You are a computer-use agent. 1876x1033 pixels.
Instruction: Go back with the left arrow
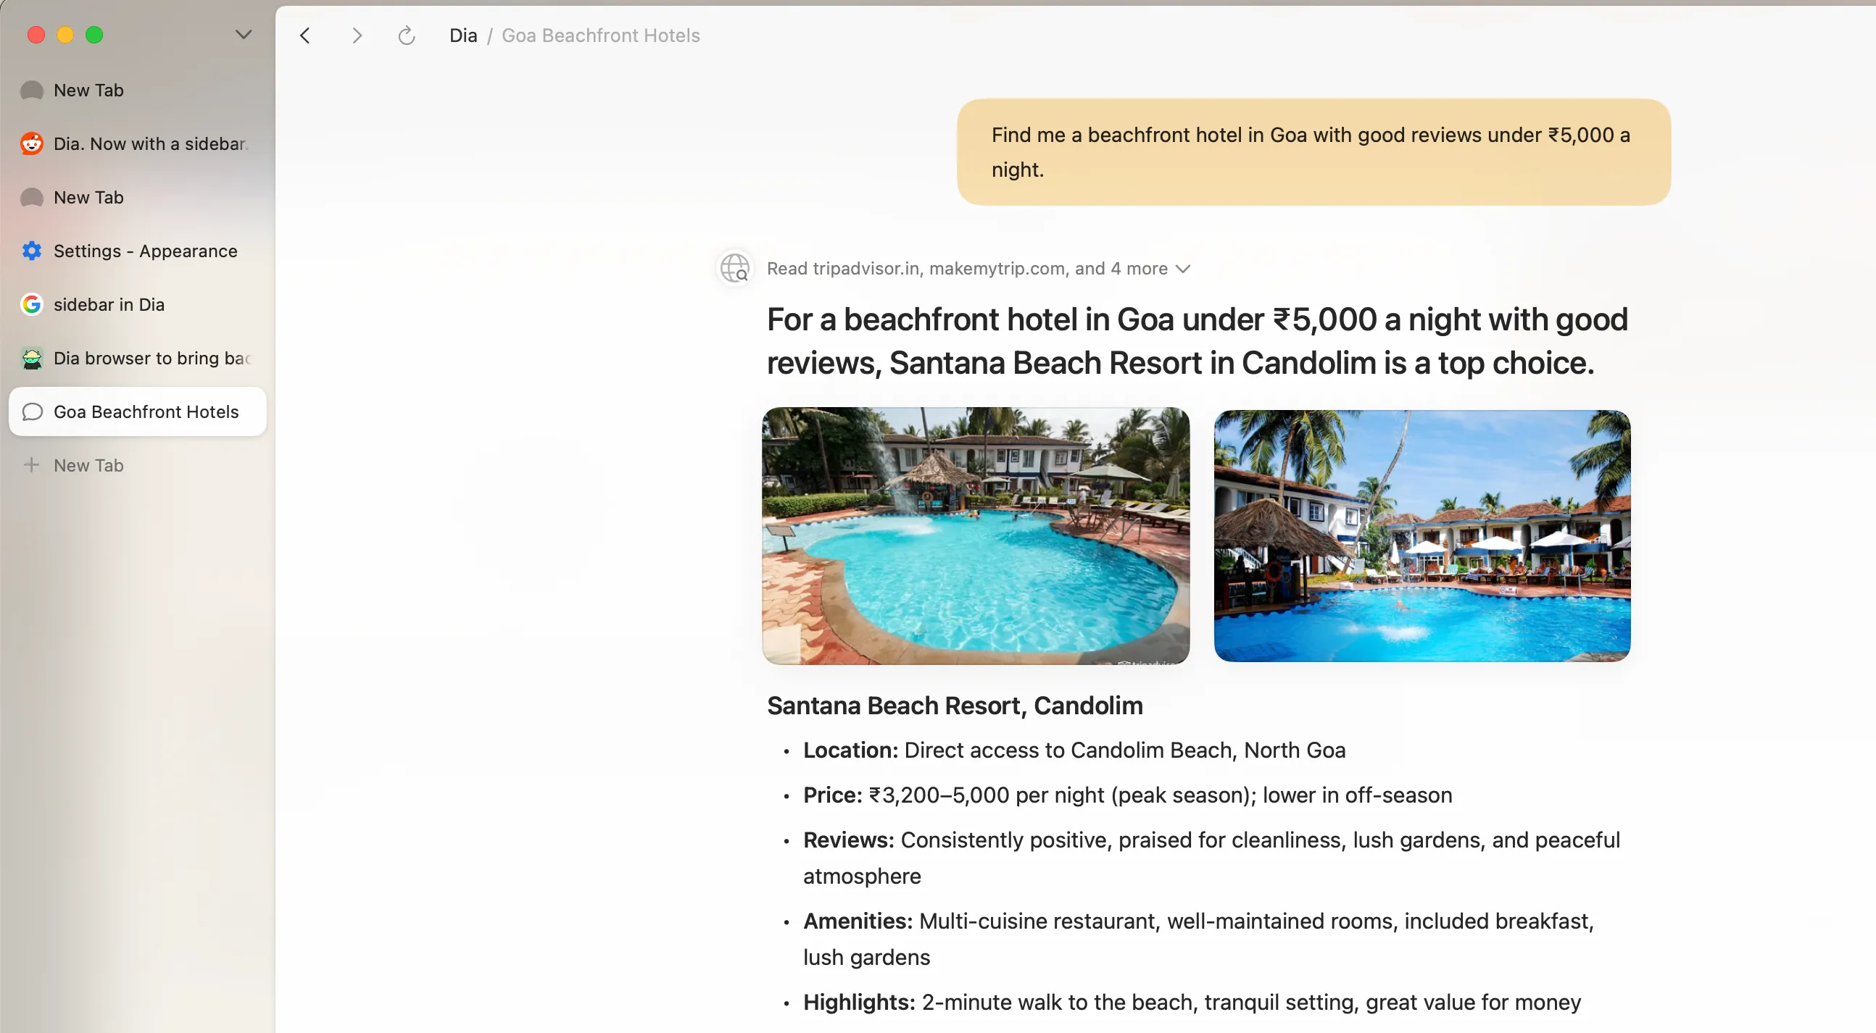point(305,35)
